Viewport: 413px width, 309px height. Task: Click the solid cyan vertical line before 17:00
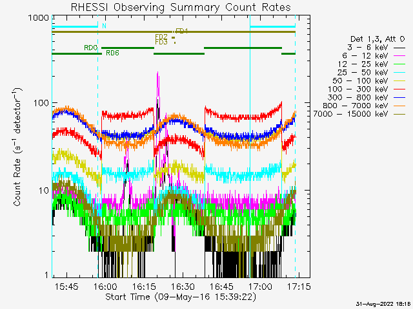250,146
